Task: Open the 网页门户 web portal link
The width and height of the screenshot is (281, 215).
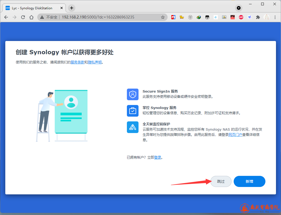Action: (235, 135)
